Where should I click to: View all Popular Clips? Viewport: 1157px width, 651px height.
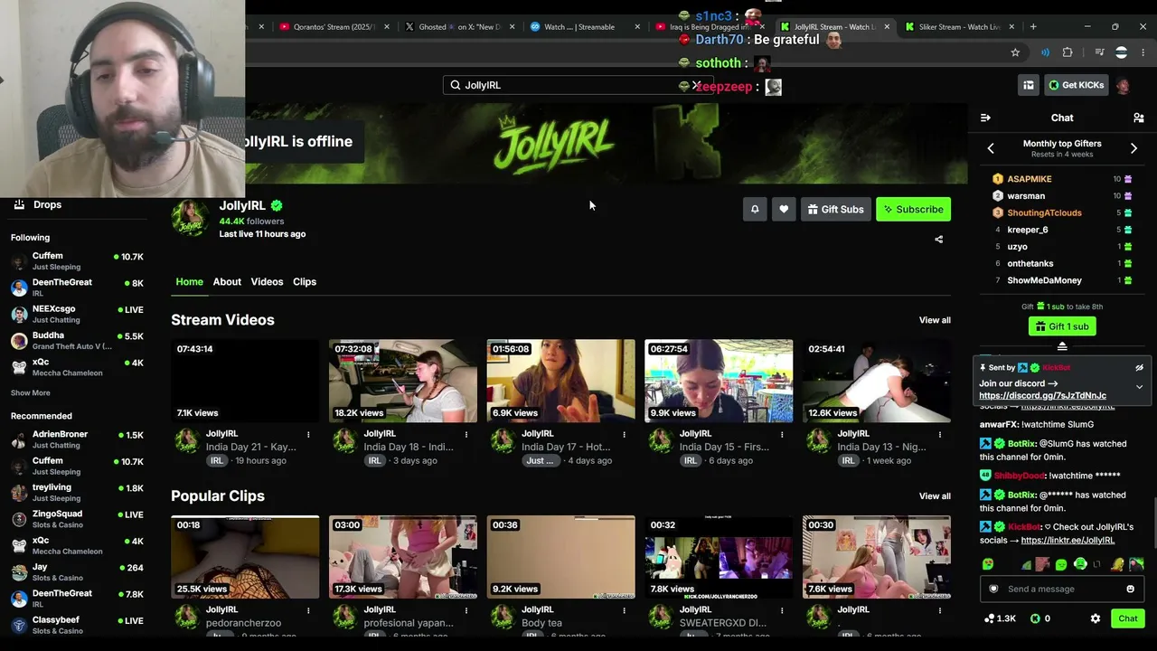pyautogui.click(x=935, y=496)
